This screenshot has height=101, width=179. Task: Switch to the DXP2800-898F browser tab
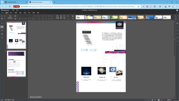pyautogui.click(x=16, y=2)
